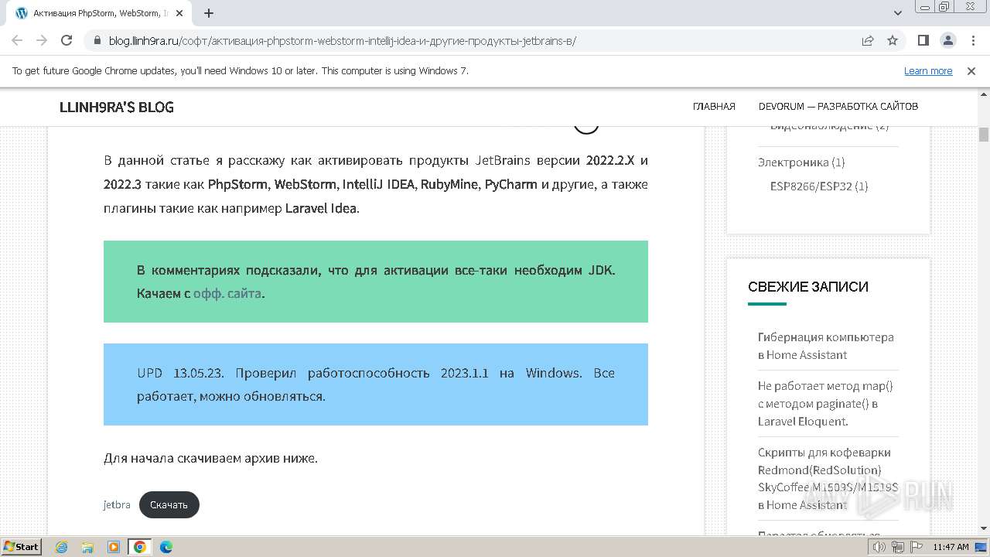Image resolution: width=990 pixels, height=557 pixels.
Task: Click the 11:47 AM system clock
Action: (x=951, y=547)
